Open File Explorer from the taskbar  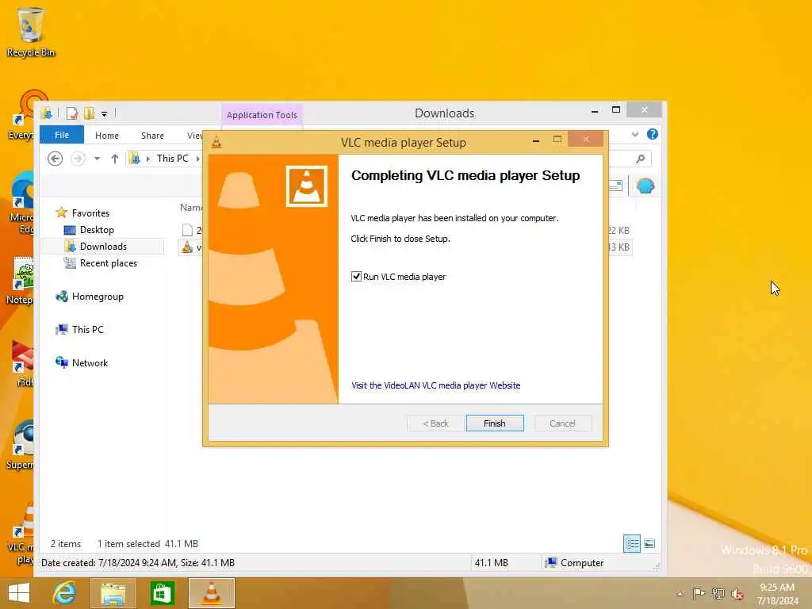[x=113, y=593]
